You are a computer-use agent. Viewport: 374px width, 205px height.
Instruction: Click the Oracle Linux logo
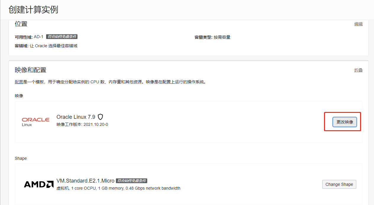[35, 121]
